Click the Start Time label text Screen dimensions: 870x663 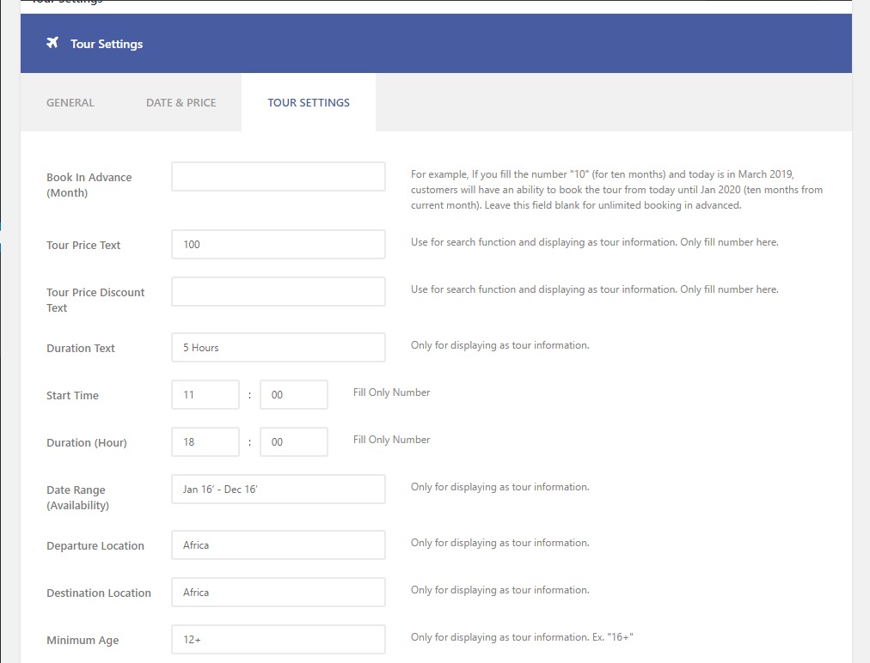coord(72,396)
